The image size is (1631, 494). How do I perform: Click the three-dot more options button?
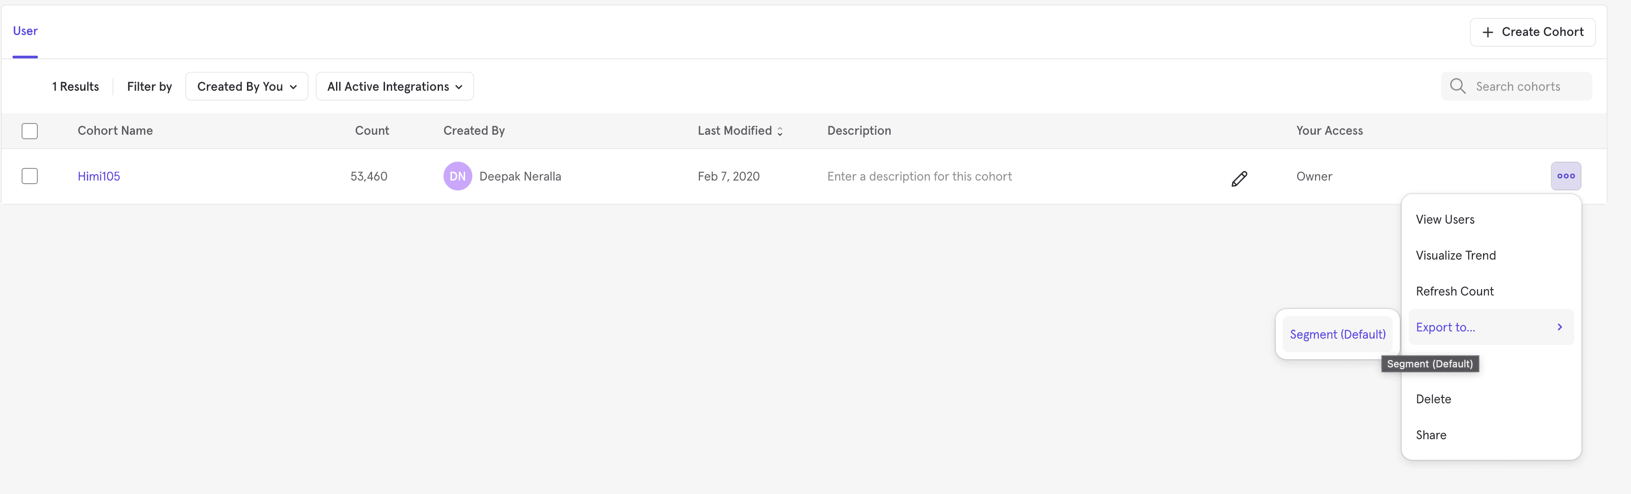pos(1565,176)
